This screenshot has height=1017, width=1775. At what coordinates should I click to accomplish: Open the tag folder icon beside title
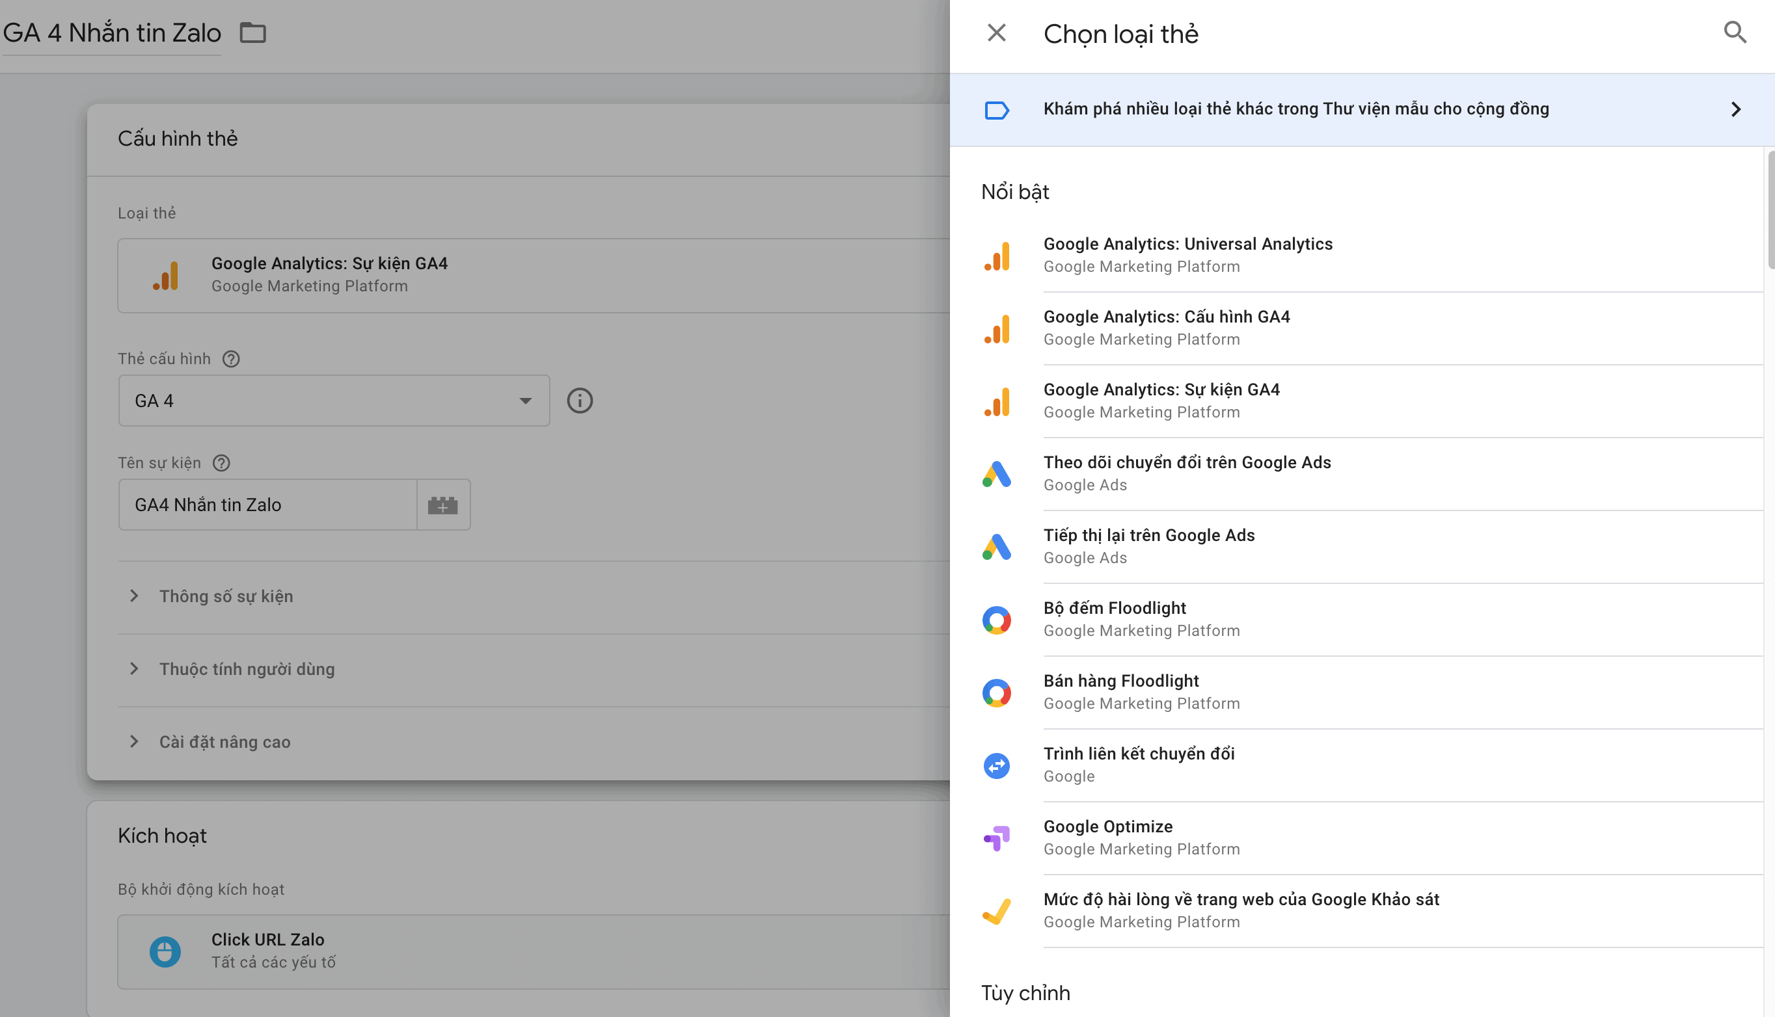pos(252,33)
